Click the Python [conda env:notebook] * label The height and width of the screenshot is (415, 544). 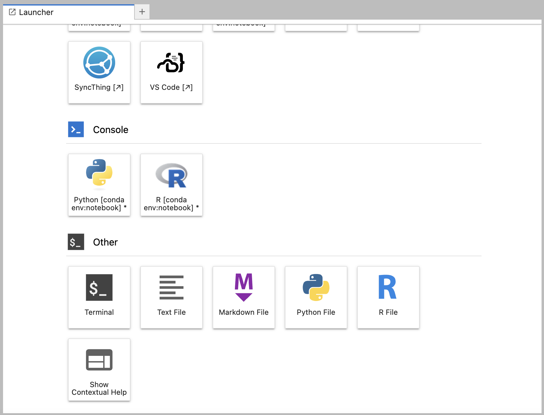(x=99, y=204)
